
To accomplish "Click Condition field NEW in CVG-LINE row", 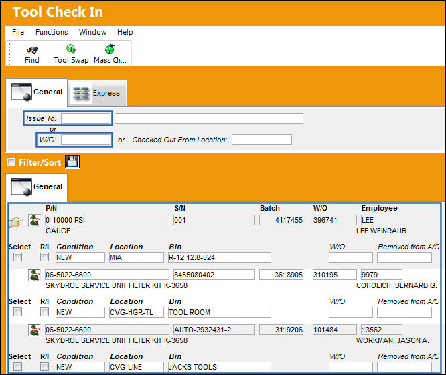I will (x=80, y=367).
